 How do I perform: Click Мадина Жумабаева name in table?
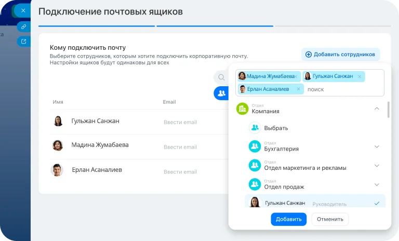(x=100, y=145)
